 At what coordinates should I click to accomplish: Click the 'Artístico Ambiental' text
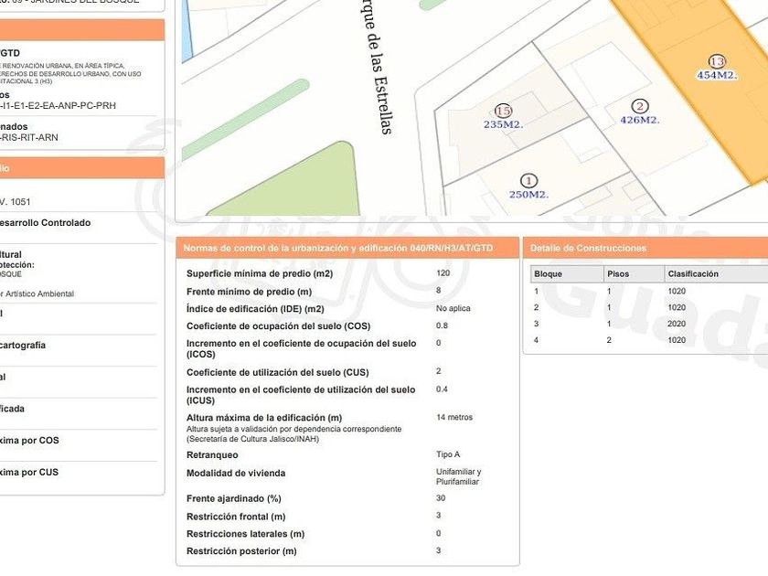tap(39, 293)
